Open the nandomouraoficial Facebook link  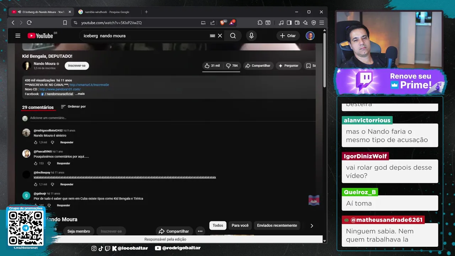point(57,94)
